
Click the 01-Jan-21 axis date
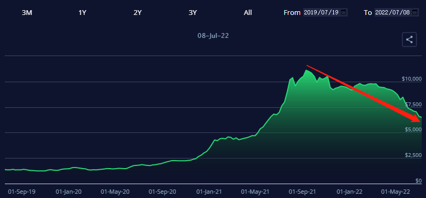click(209, 192)
